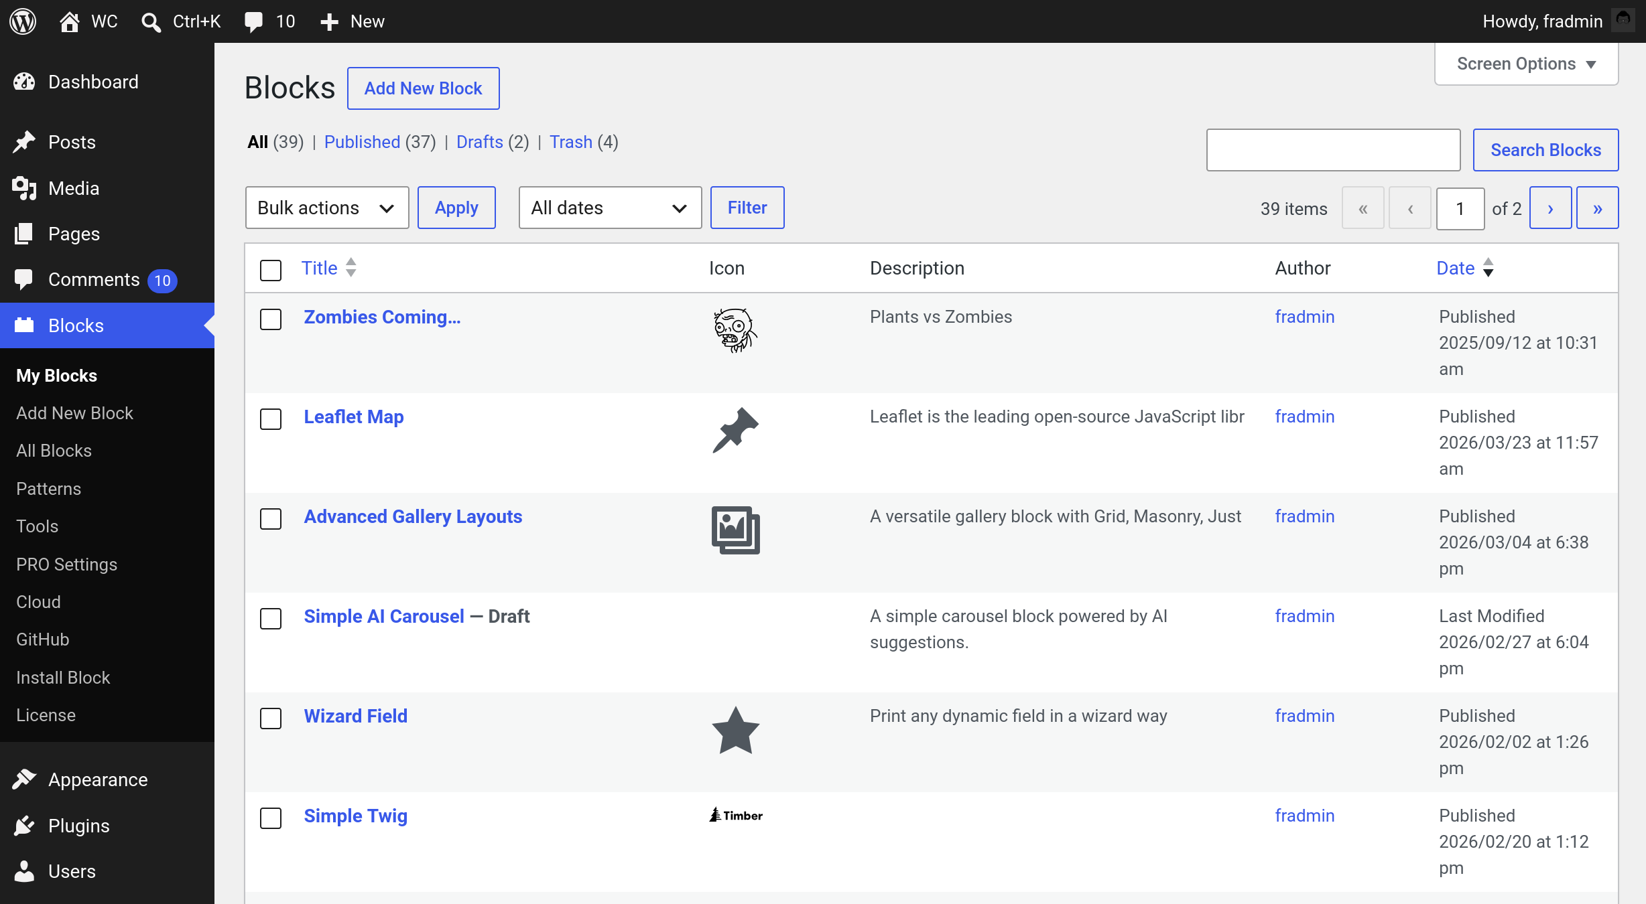Check the Simple AI Carousel row checkbox

271,619
